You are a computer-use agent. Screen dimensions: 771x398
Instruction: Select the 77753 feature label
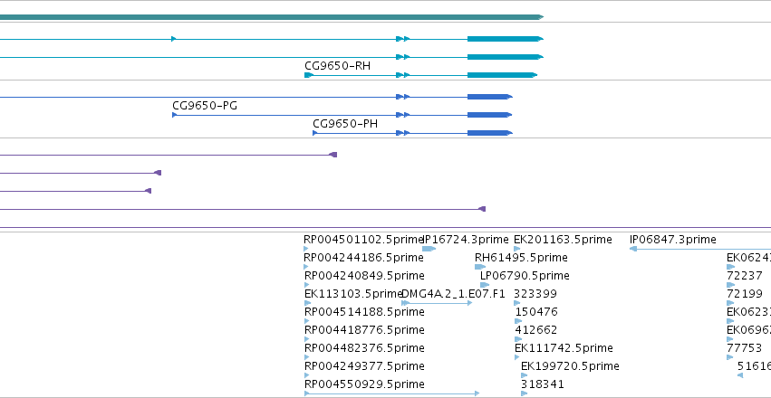click(744, 348)
